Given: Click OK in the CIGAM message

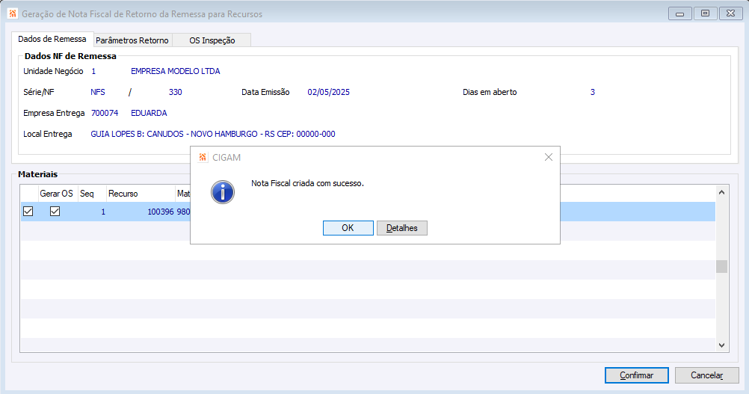Looking at the screenshot, I should click(x=348, y=228).
